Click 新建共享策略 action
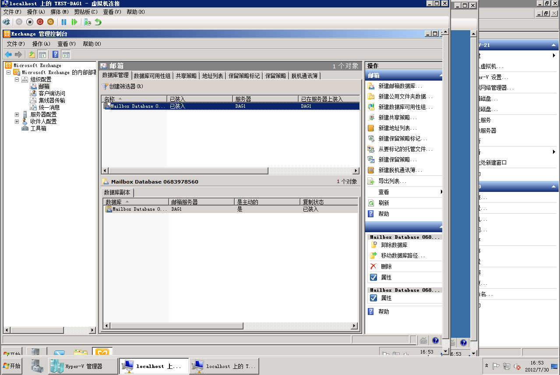The image size is (560, 375). click(398, 118)
